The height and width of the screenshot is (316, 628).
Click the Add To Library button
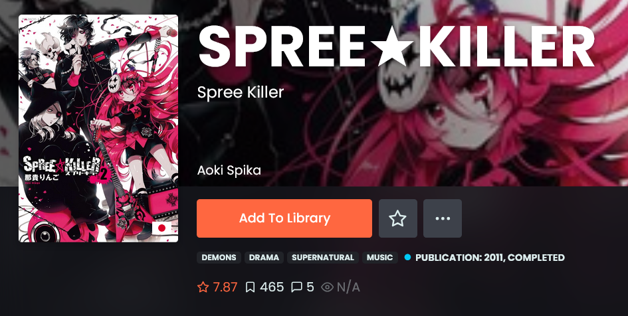pyautogui.click(x=284, y=218)
